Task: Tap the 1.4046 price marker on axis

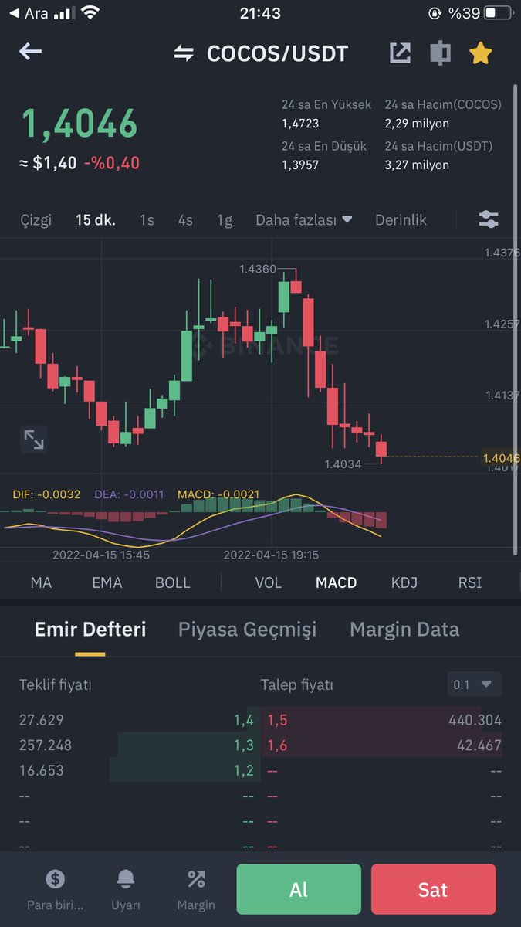Action: 501,458
